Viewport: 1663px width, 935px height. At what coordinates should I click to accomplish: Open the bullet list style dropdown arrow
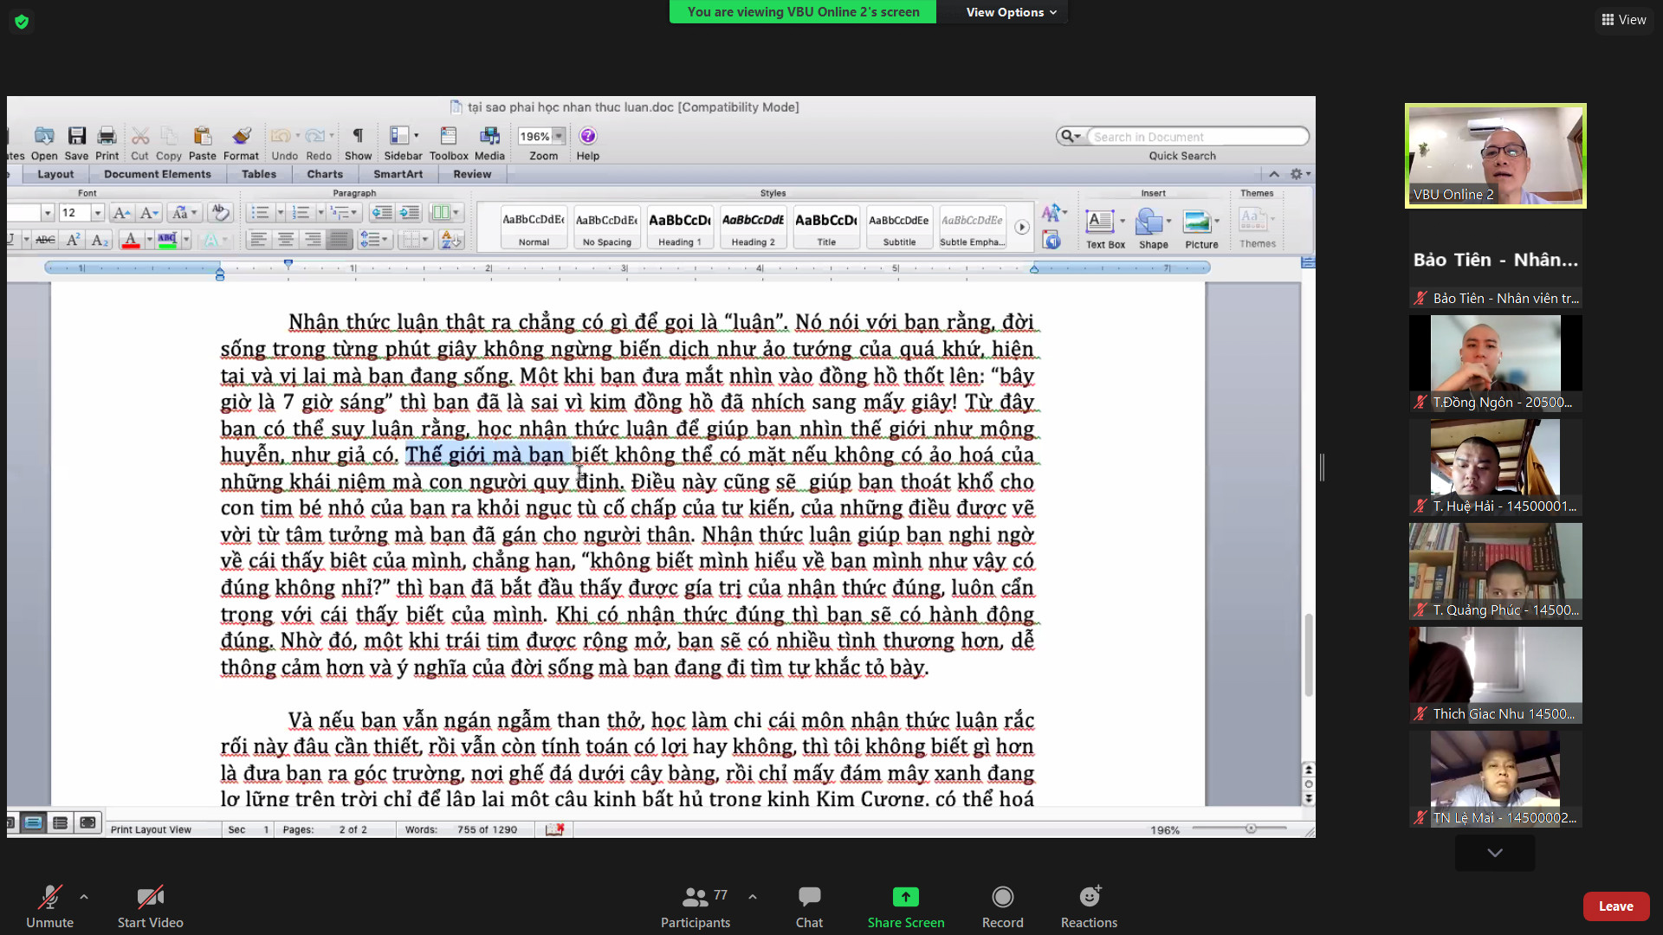coord(280,213)
